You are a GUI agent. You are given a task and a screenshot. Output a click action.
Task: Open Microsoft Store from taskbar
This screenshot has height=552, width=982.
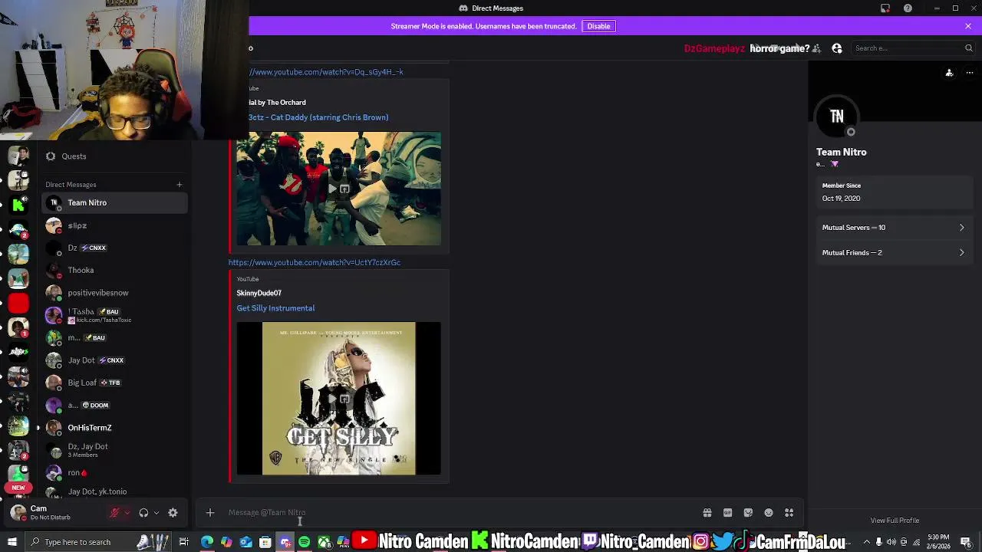tap(265, 542)
